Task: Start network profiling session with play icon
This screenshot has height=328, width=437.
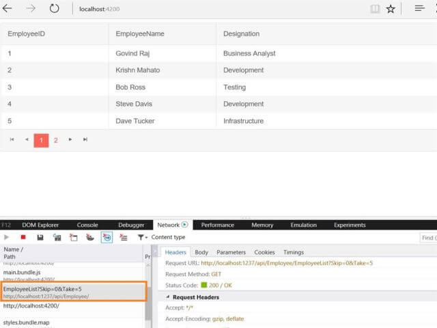Action: (x=6, y=237)
